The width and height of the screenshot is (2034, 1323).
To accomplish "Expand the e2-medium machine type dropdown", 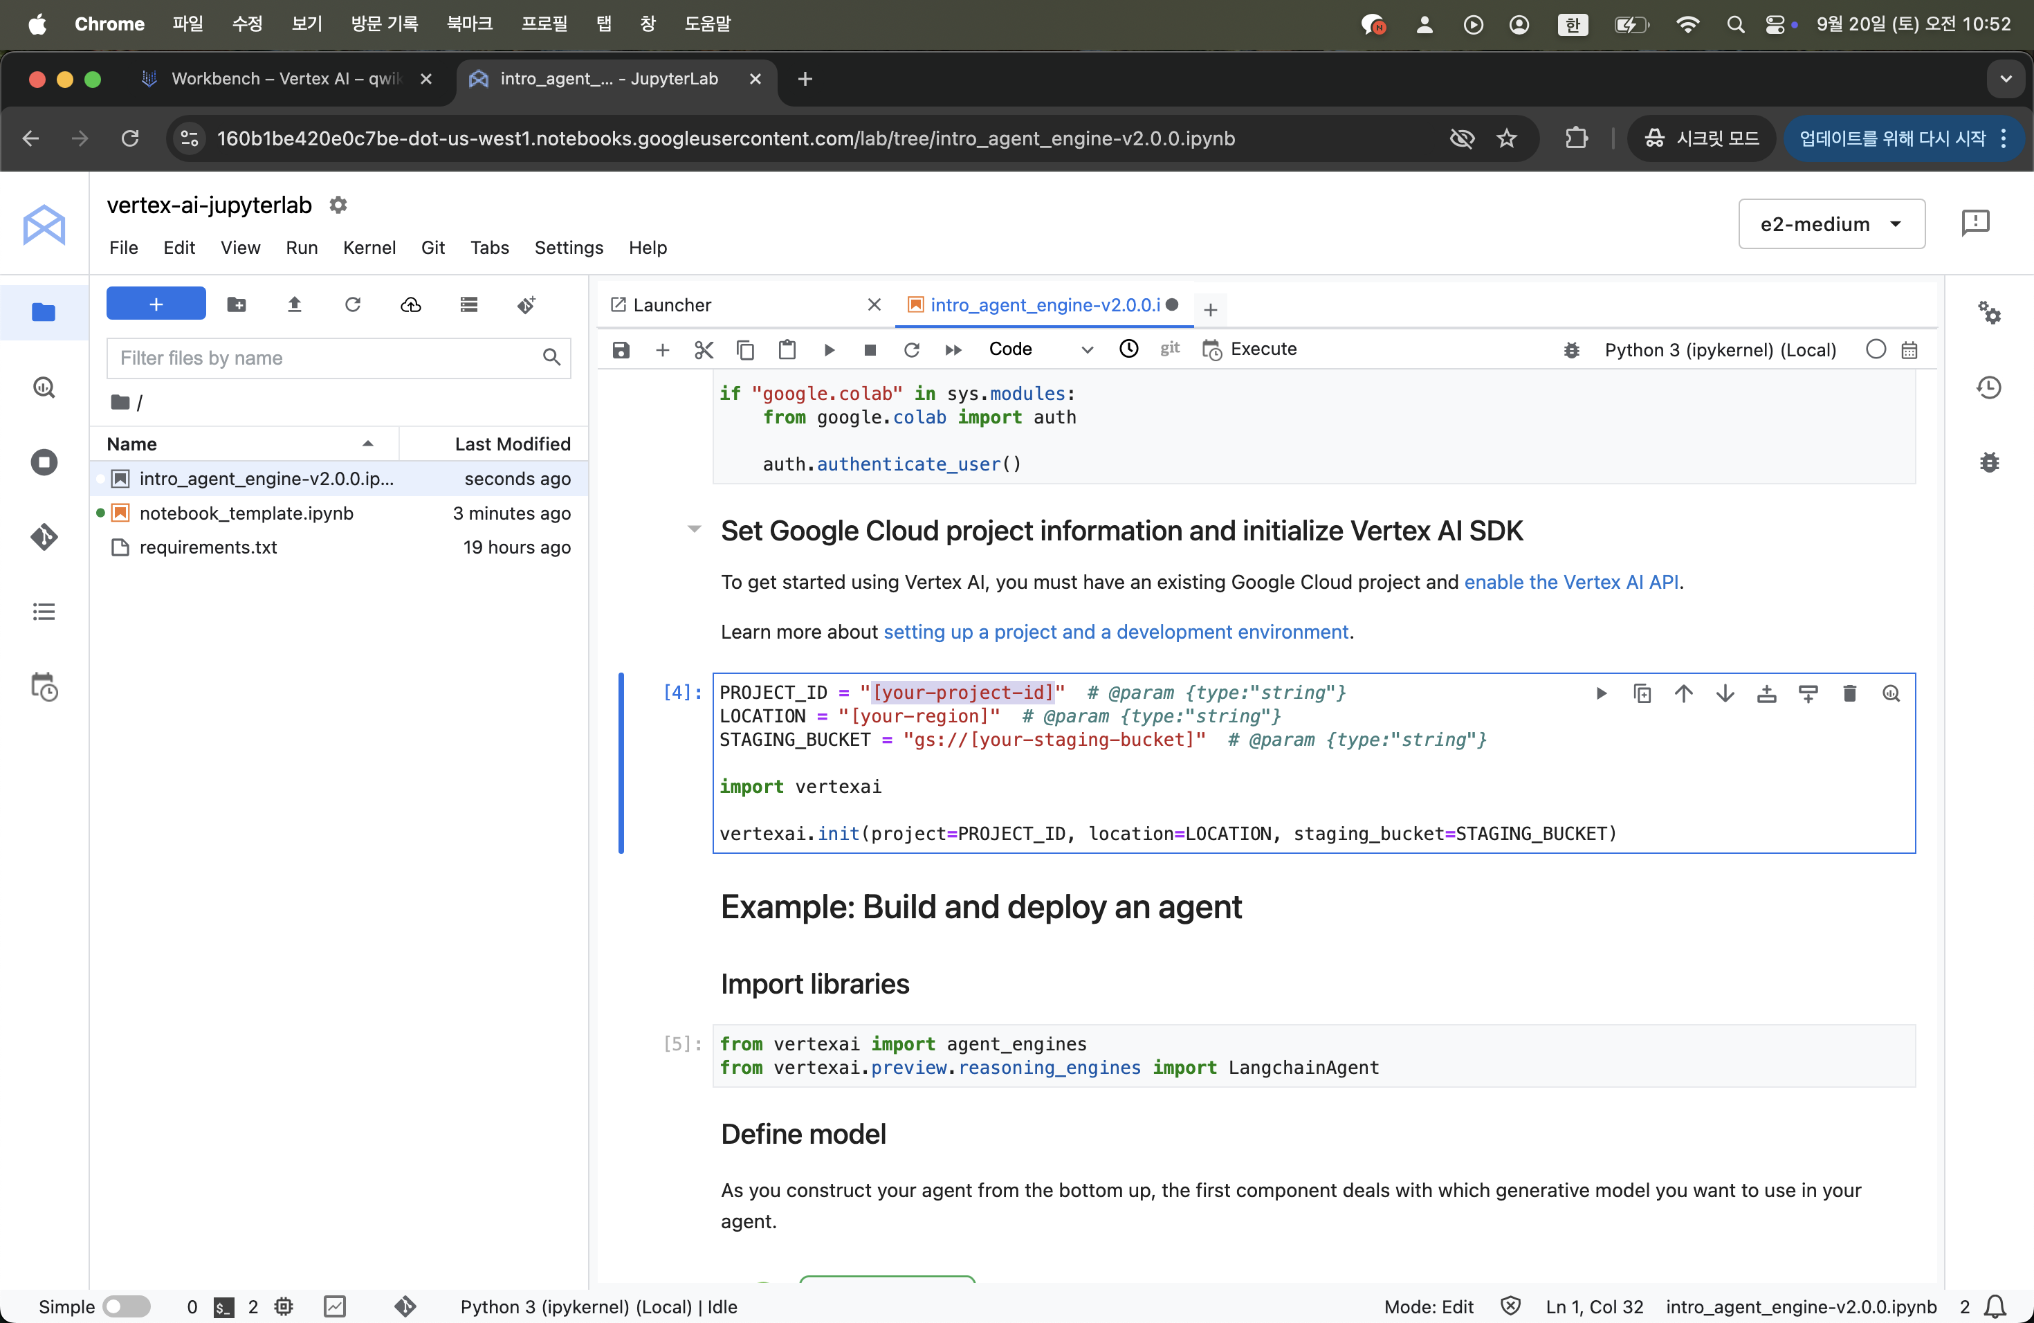I will tap(1831, 224).
